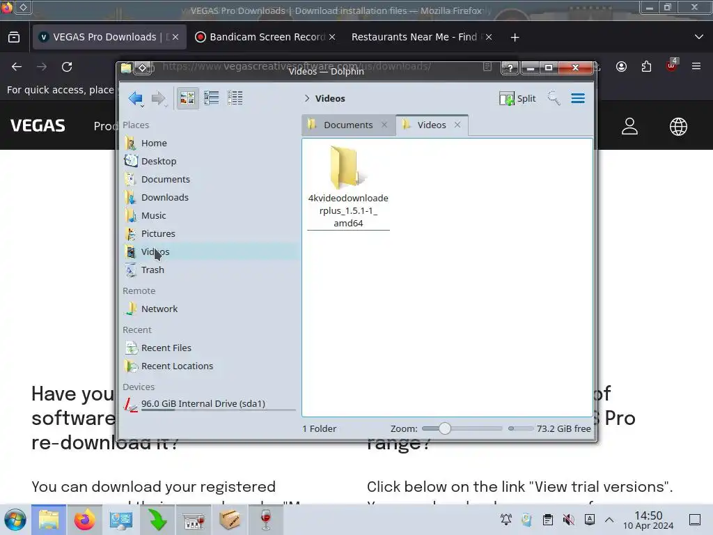This screenshot has height=535, width=713.
Task: Open Firefox View from the tab bar
Action: pos(14,37)
